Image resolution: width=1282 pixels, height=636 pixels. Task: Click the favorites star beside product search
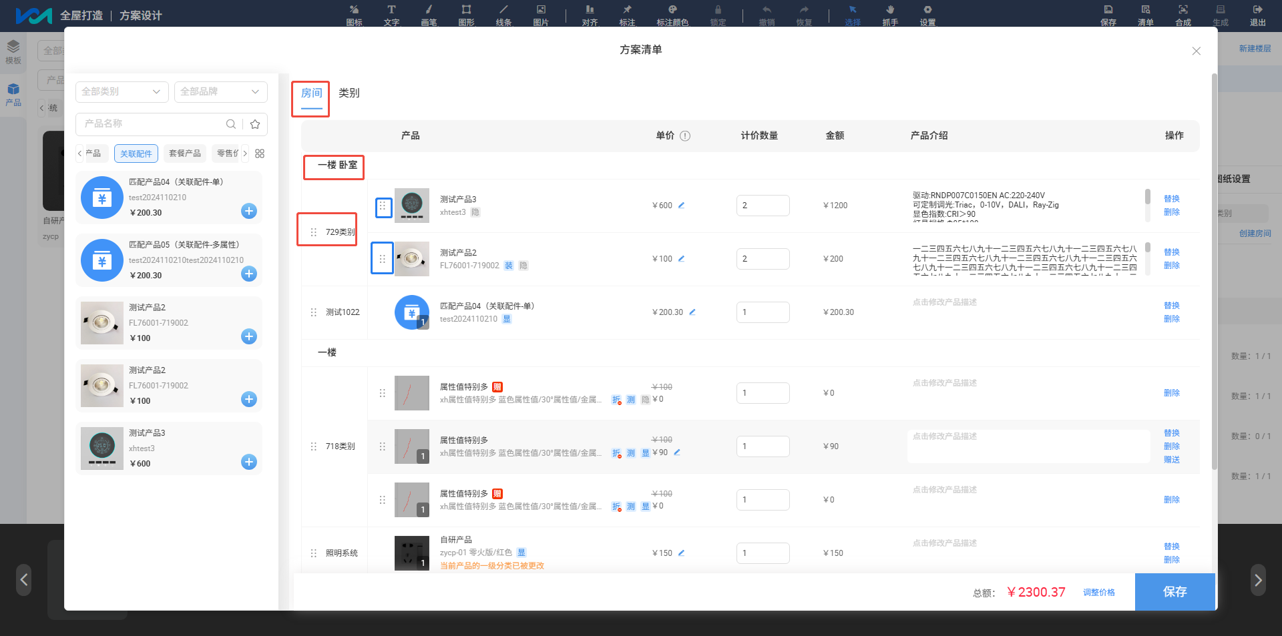[x=255, y=124]
